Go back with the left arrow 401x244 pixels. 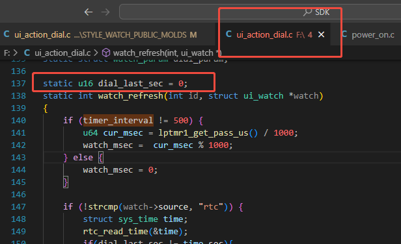(x=89, y=12)
